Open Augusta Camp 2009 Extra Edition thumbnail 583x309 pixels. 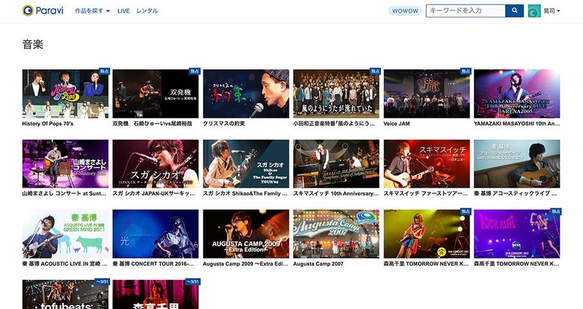246,234
